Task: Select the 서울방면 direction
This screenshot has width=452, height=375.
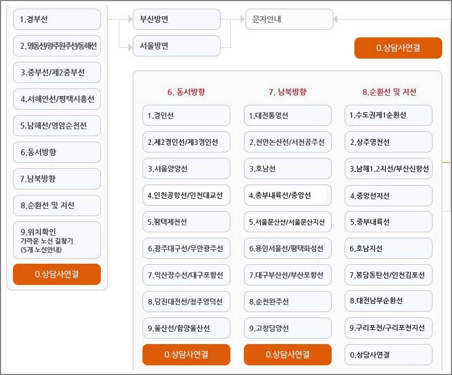Action: (x=176, y=46)
